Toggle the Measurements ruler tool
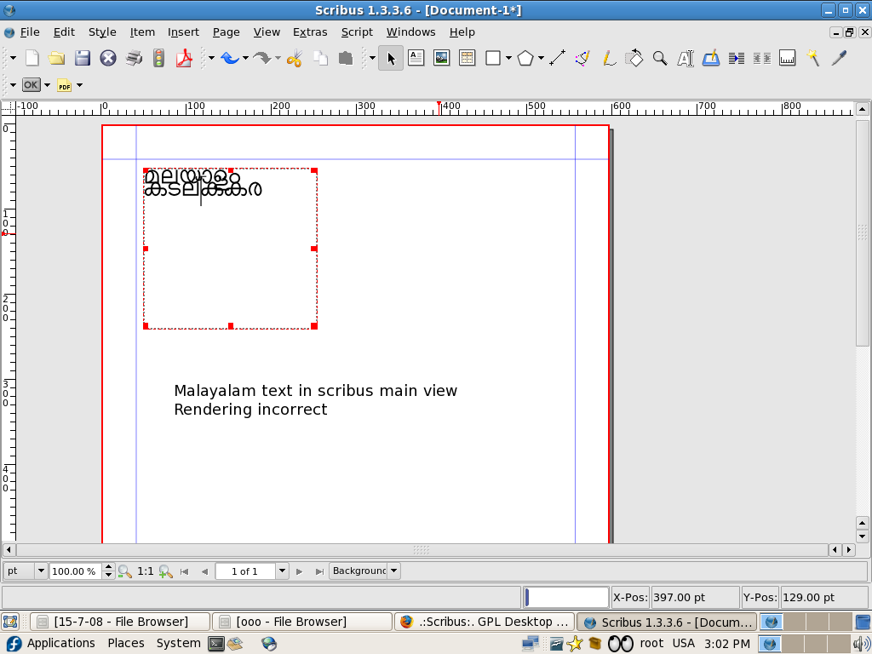The height and width of the screenshot is (654, 872). point(788,58)
